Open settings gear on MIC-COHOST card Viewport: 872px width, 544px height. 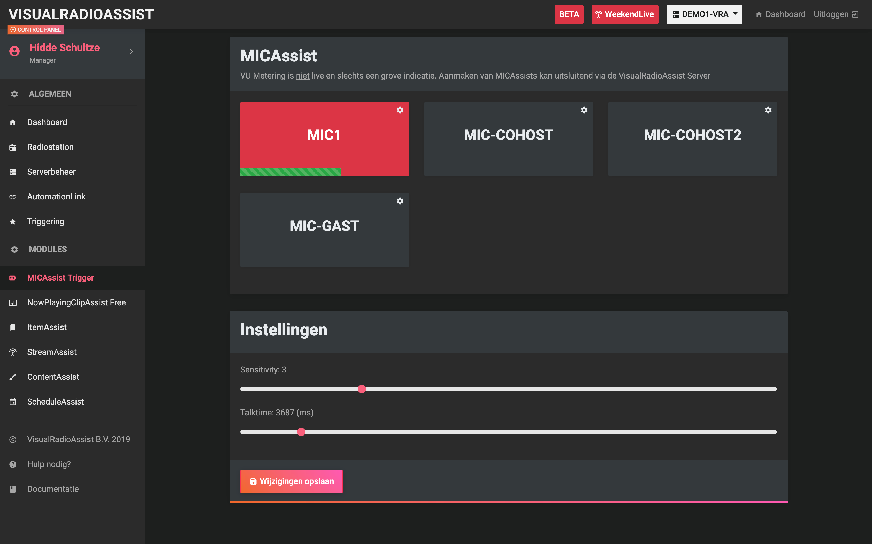(584, 110)
